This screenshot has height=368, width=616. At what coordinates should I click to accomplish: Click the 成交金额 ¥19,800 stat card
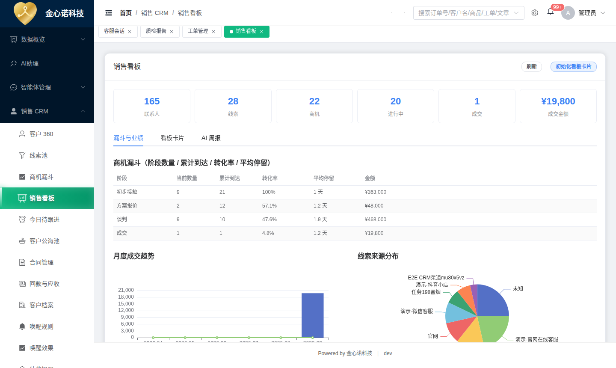558,106
